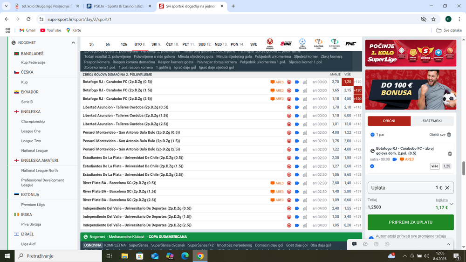This screenshot has height=262, width=466.
Task: Show statistics chart for Libertad Asuncion (0.5)
Action: click(305, 107)
